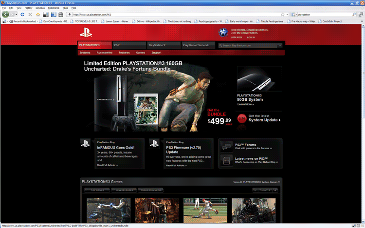Click the Search PlayStation.com field
365x228 pixels.
pyautogui.click(x=248, y=45)
